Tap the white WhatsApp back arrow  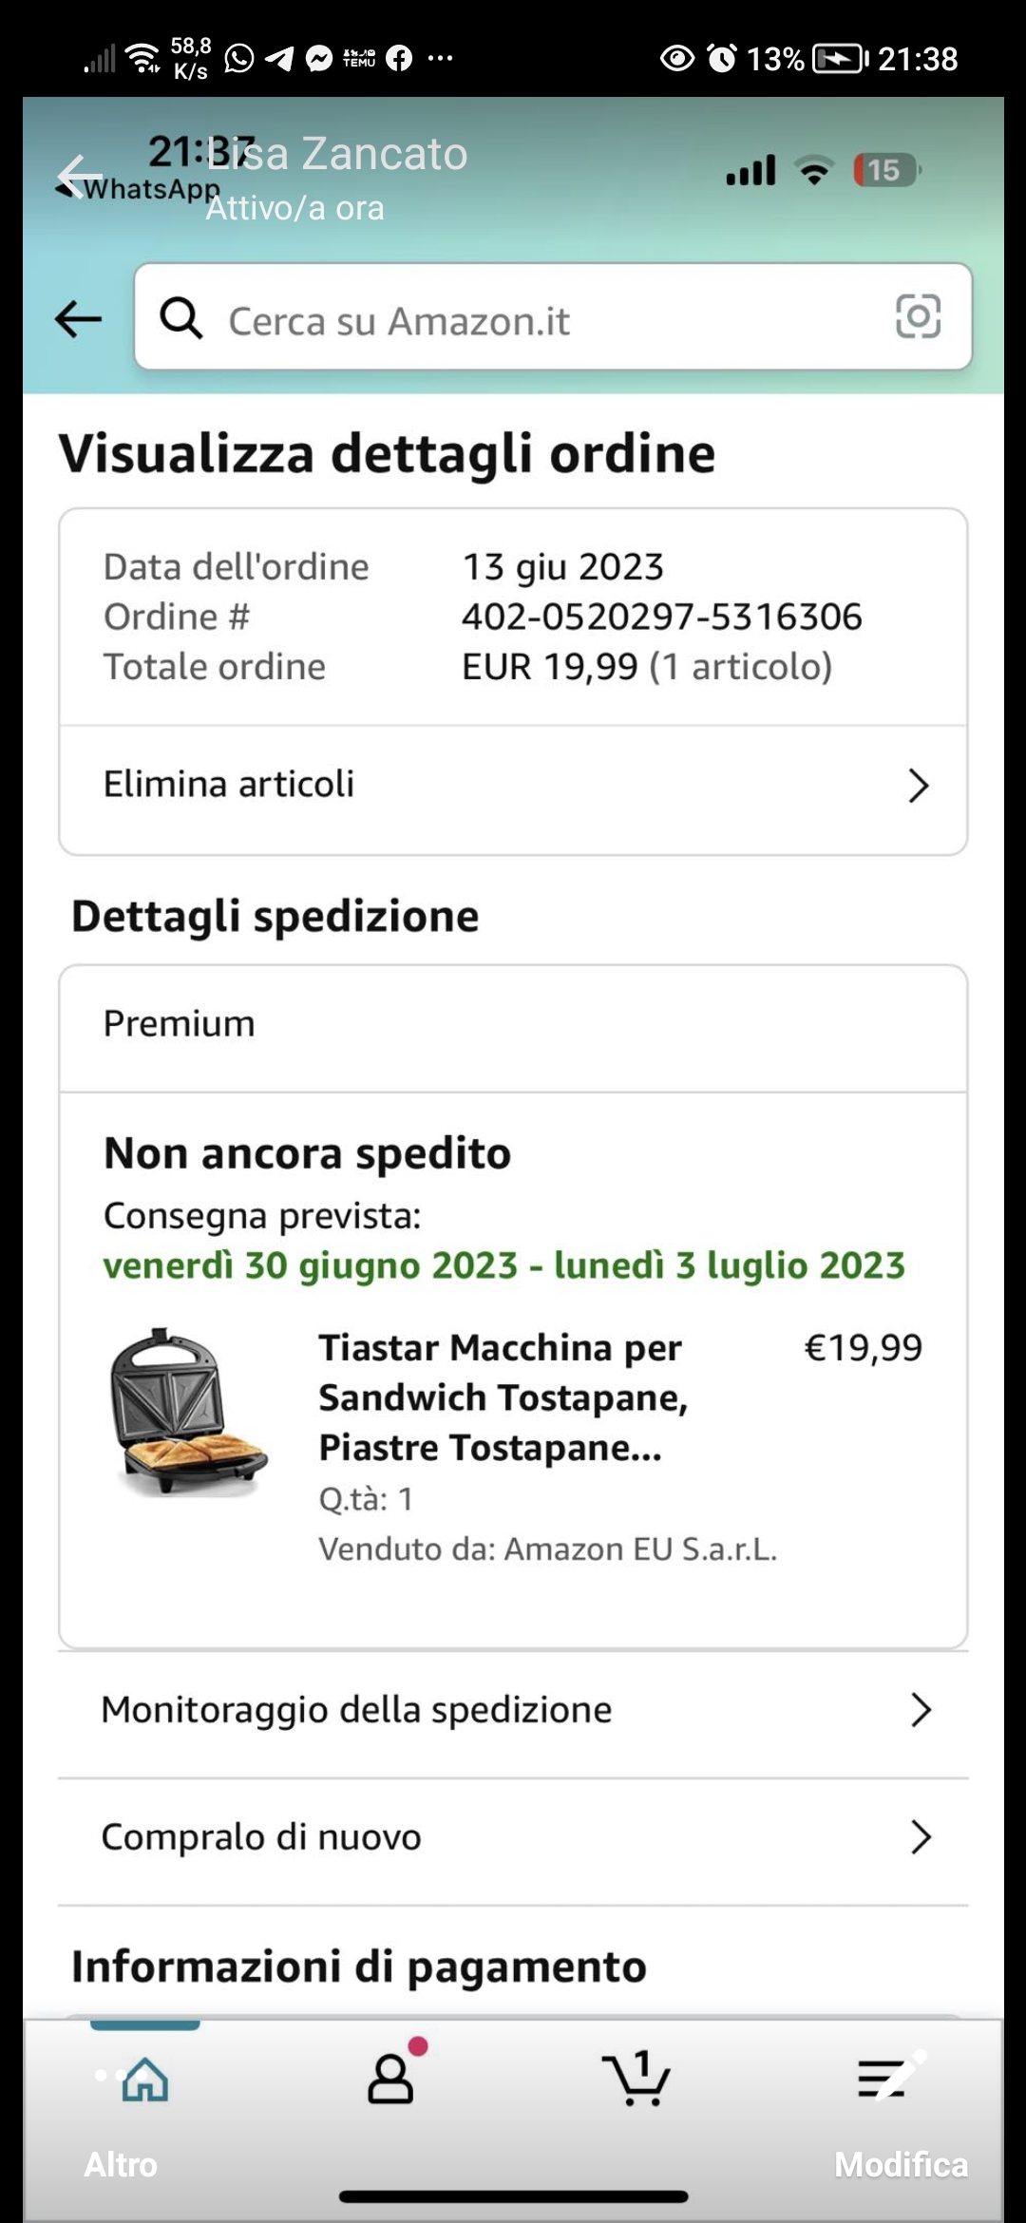(x=78, y=175)
